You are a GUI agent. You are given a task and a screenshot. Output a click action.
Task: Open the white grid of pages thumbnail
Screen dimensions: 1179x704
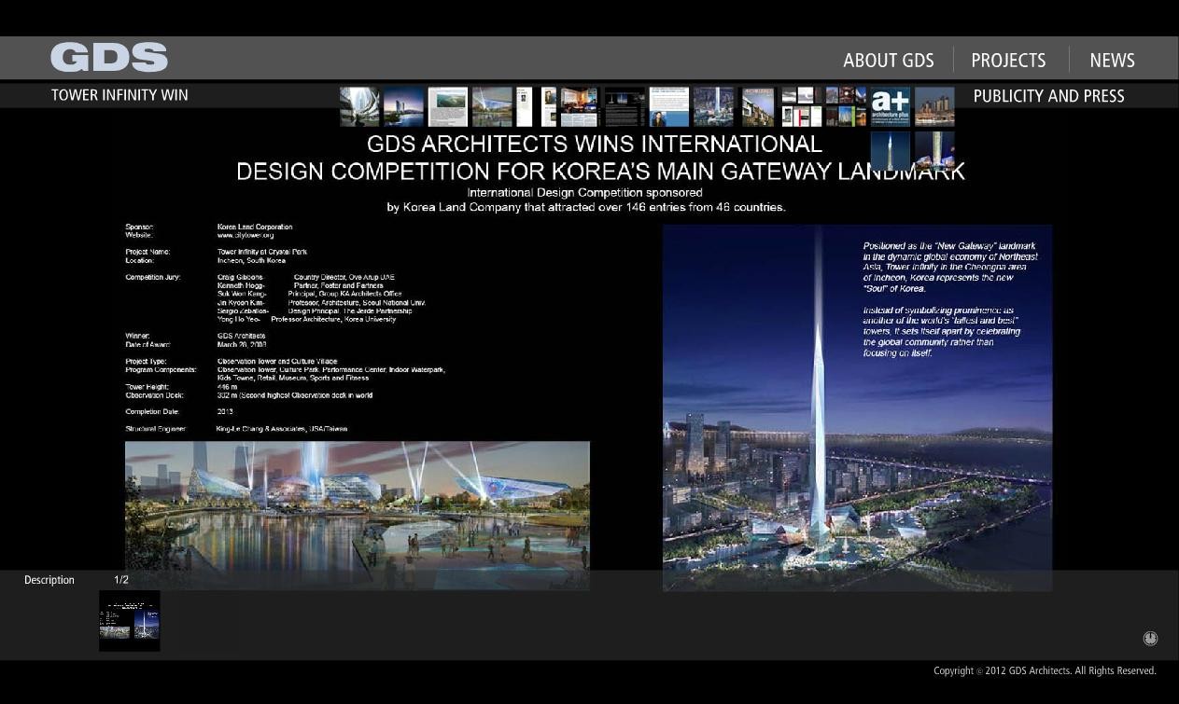(x=802, y=107)
